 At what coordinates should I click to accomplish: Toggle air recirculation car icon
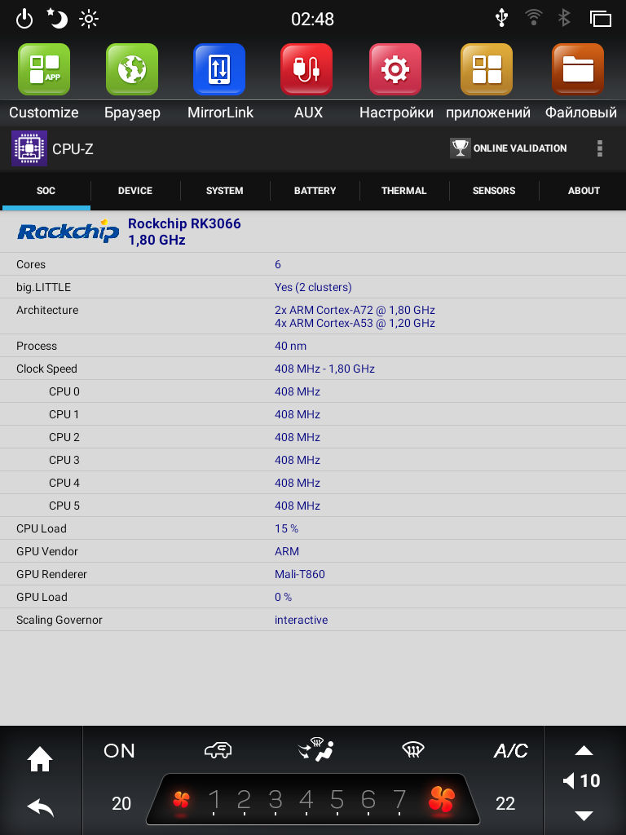[218, 750]
